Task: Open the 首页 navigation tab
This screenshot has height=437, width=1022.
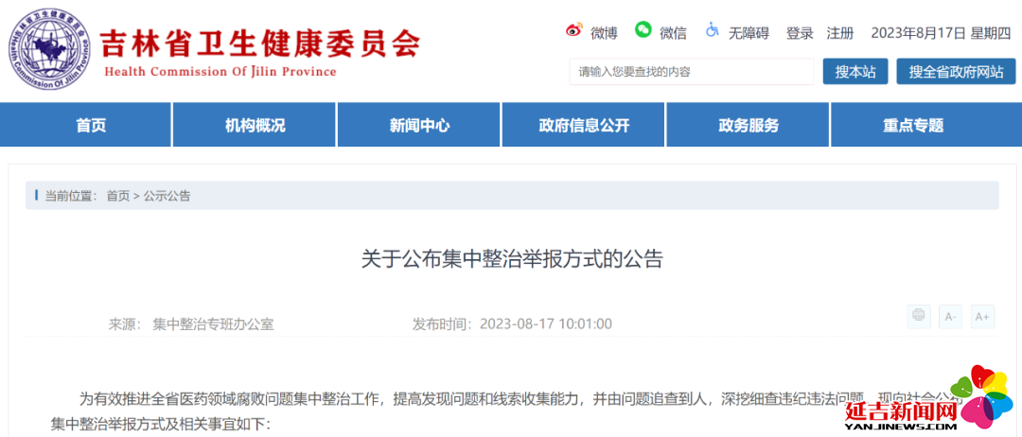Action: (91, 126)
